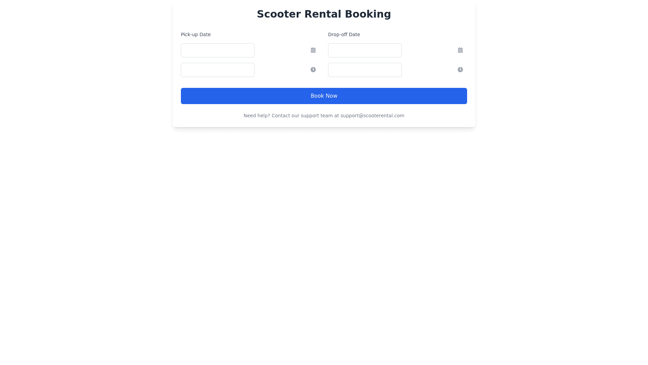Click the word "Scooter" in the heading

click(x=279, y=14)
